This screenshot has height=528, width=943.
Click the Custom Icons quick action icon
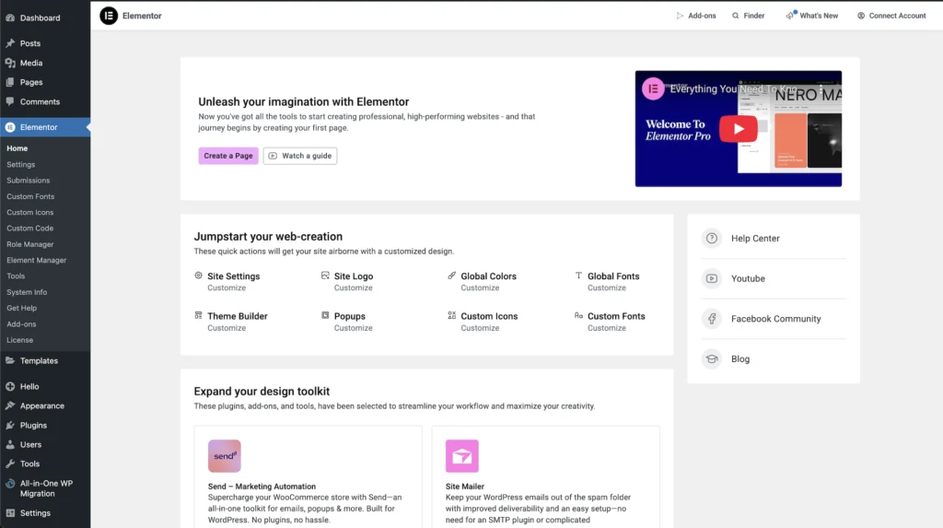coord(451,315)
